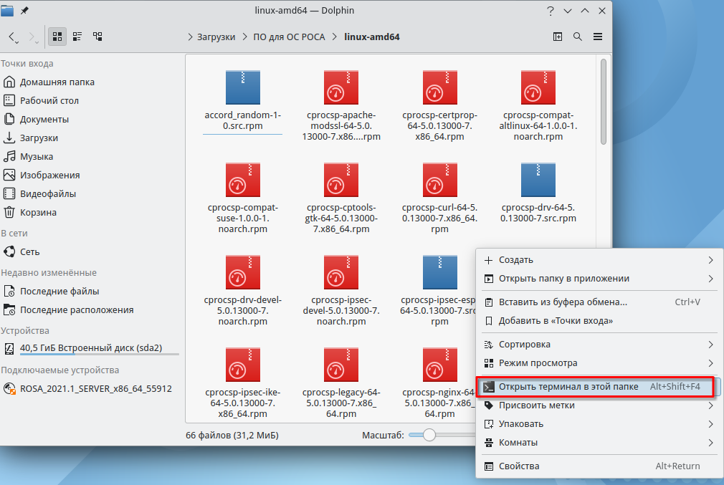This screenshot has height=485, width=724.
Task: Open the search magnifier tool
Action: coord(577,37)
